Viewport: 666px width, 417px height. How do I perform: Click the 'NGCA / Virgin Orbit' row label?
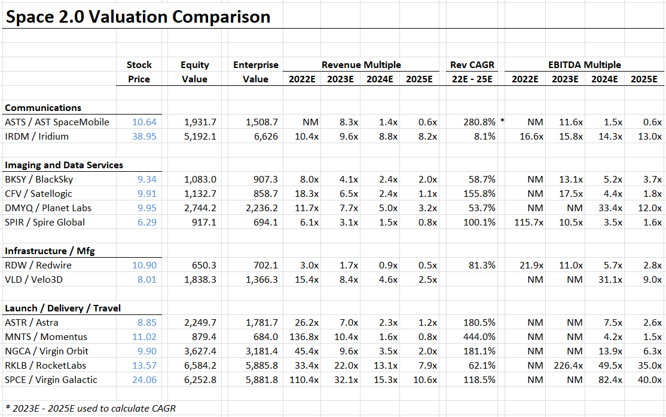coord(47,351)
